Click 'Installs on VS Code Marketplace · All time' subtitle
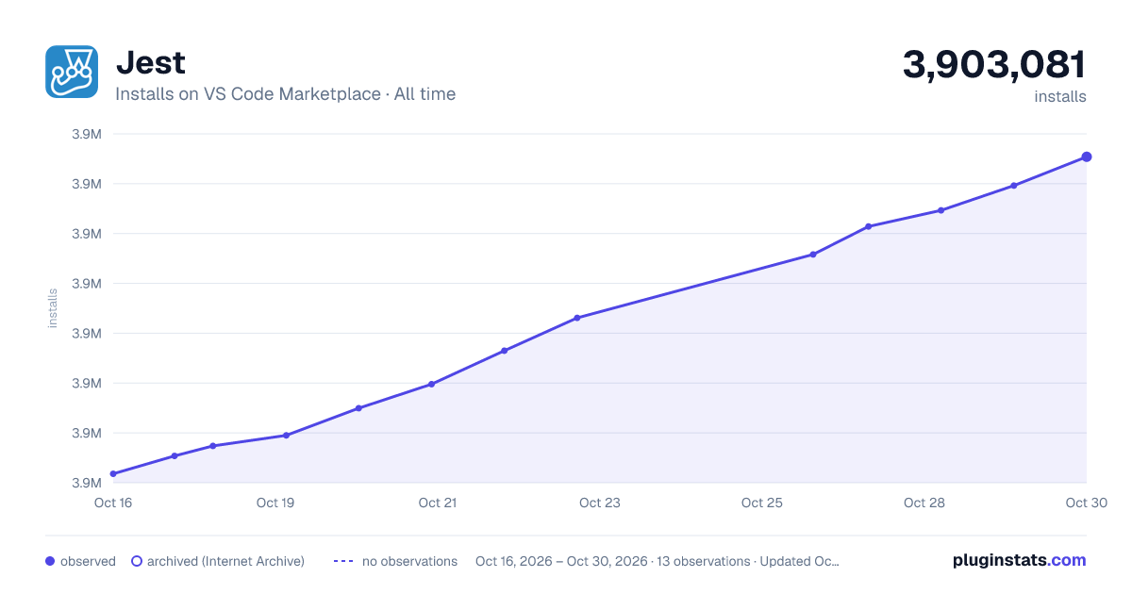The image size is (1132, 594). coord(285,94)
